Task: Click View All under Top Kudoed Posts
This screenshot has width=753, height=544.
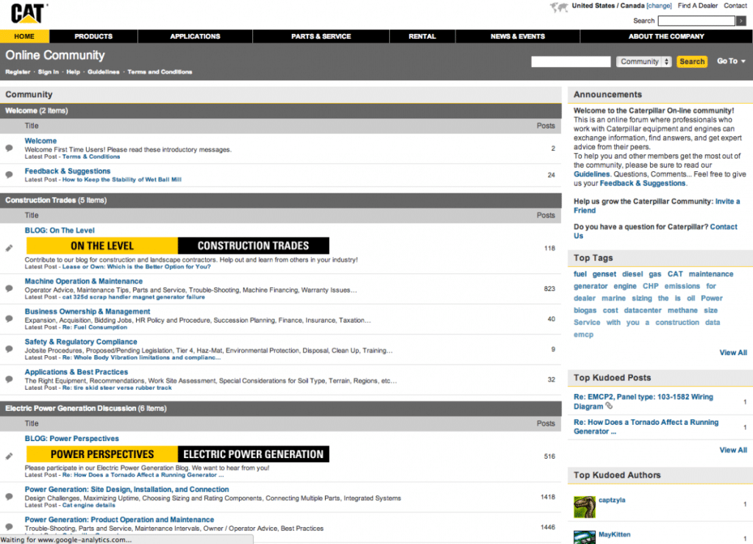Action: click(733, 450)
